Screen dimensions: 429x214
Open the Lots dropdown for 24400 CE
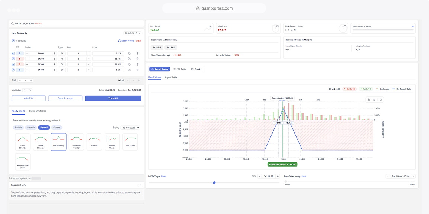tap(89, 70)
